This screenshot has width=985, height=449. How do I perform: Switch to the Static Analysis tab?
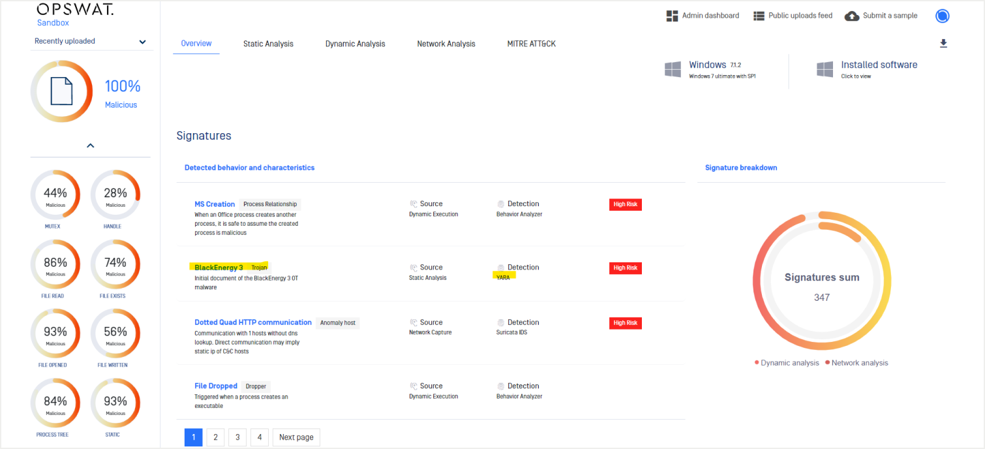point(268,44)
